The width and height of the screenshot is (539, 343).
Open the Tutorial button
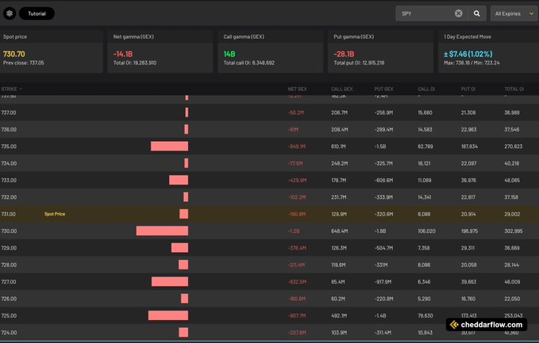pyautogui.click(x=37, y=13)
